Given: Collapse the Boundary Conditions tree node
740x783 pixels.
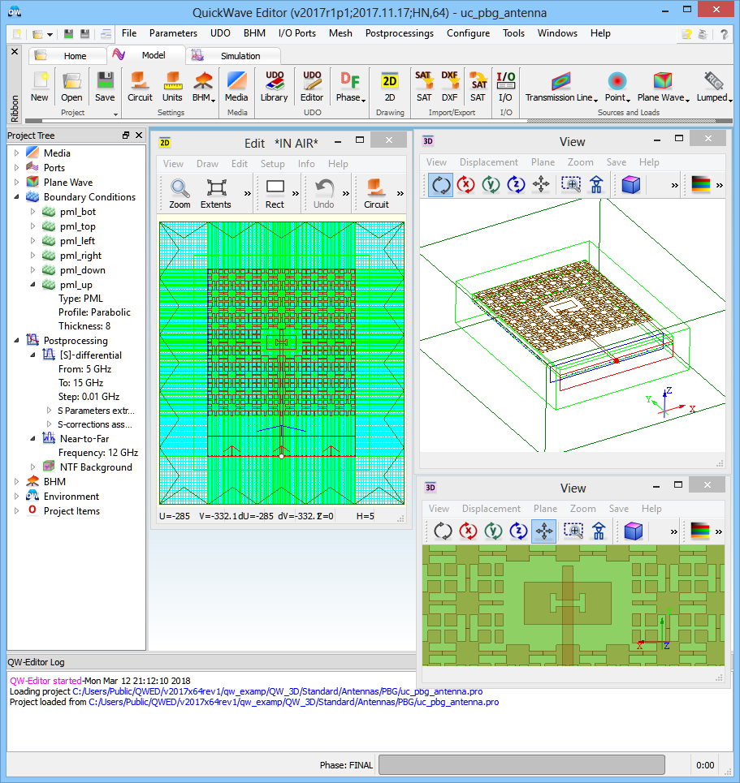Looking at the screenshot, I should pyautogui.click(x=16, y=197).
